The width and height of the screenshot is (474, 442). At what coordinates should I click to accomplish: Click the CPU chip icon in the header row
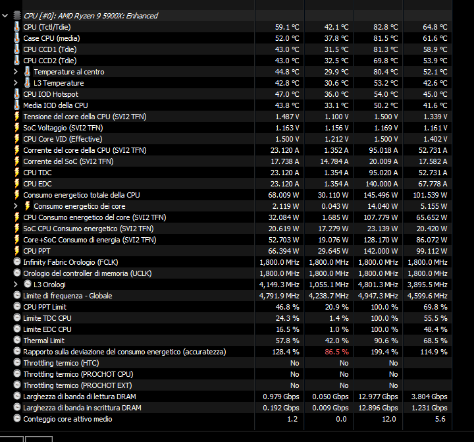pyautogui.click(x=17, y=16)
